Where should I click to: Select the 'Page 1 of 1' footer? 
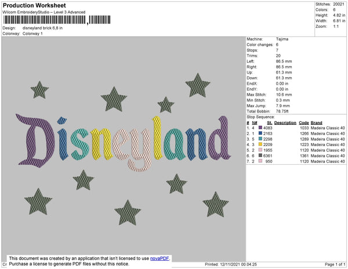coord(335,264)
